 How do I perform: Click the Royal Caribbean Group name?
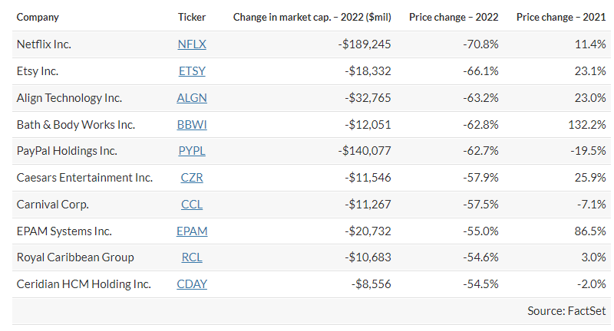click(75, 257)
